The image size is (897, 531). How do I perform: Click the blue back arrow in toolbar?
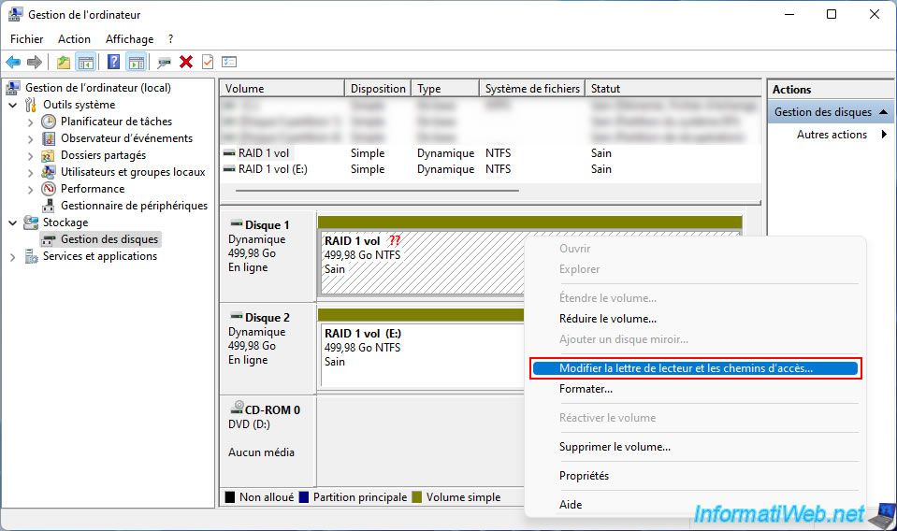point(13,62)
